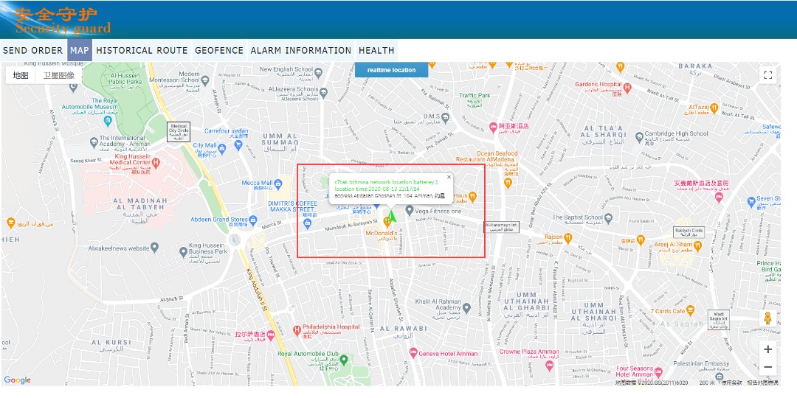Click the Google logo link
This screenshot has height=398, width=797.
coord(17,380)
